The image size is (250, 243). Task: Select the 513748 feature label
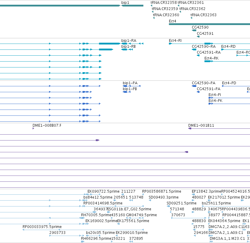tap(136, 197)
